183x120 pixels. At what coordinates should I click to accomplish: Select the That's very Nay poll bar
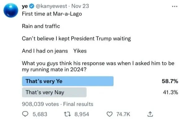[x=54, y=92]
